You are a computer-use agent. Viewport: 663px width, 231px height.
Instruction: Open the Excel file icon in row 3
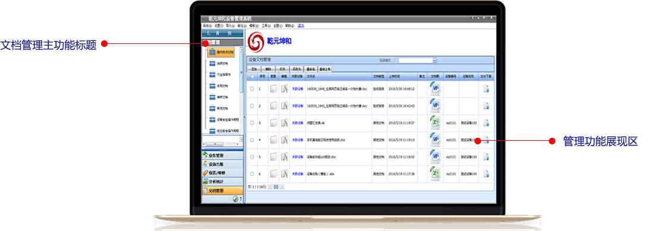pos(435,123)
